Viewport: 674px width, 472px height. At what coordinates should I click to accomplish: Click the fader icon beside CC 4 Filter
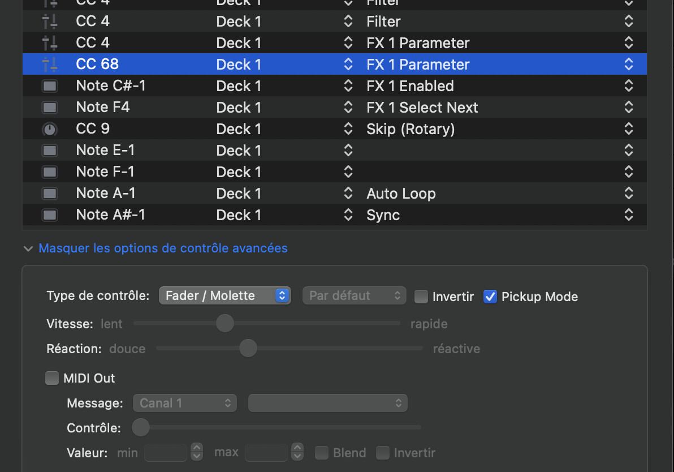point(50,21)
